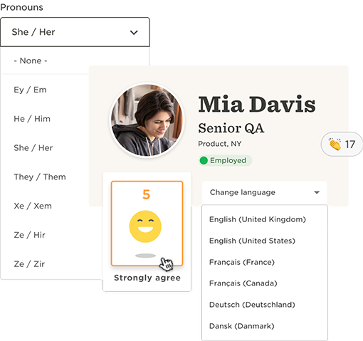363x341 pixels.
Task: Click the smiling emoji face rating
Action: [145, 226]
